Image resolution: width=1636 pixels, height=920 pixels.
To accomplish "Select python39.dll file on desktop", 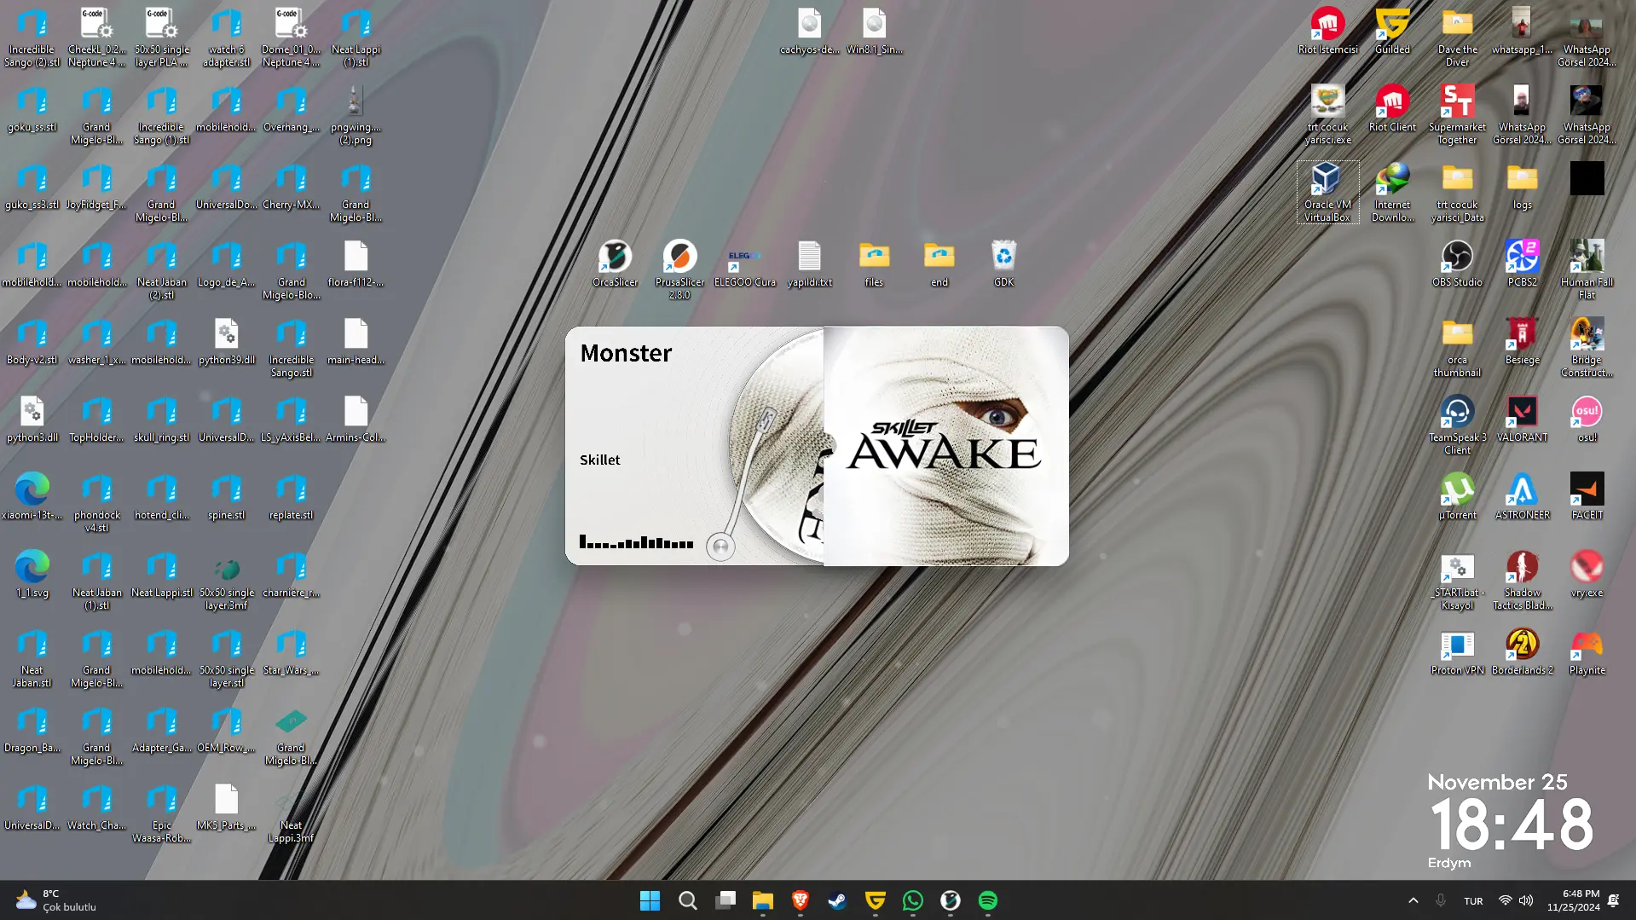I will click(x=226, y=341).
